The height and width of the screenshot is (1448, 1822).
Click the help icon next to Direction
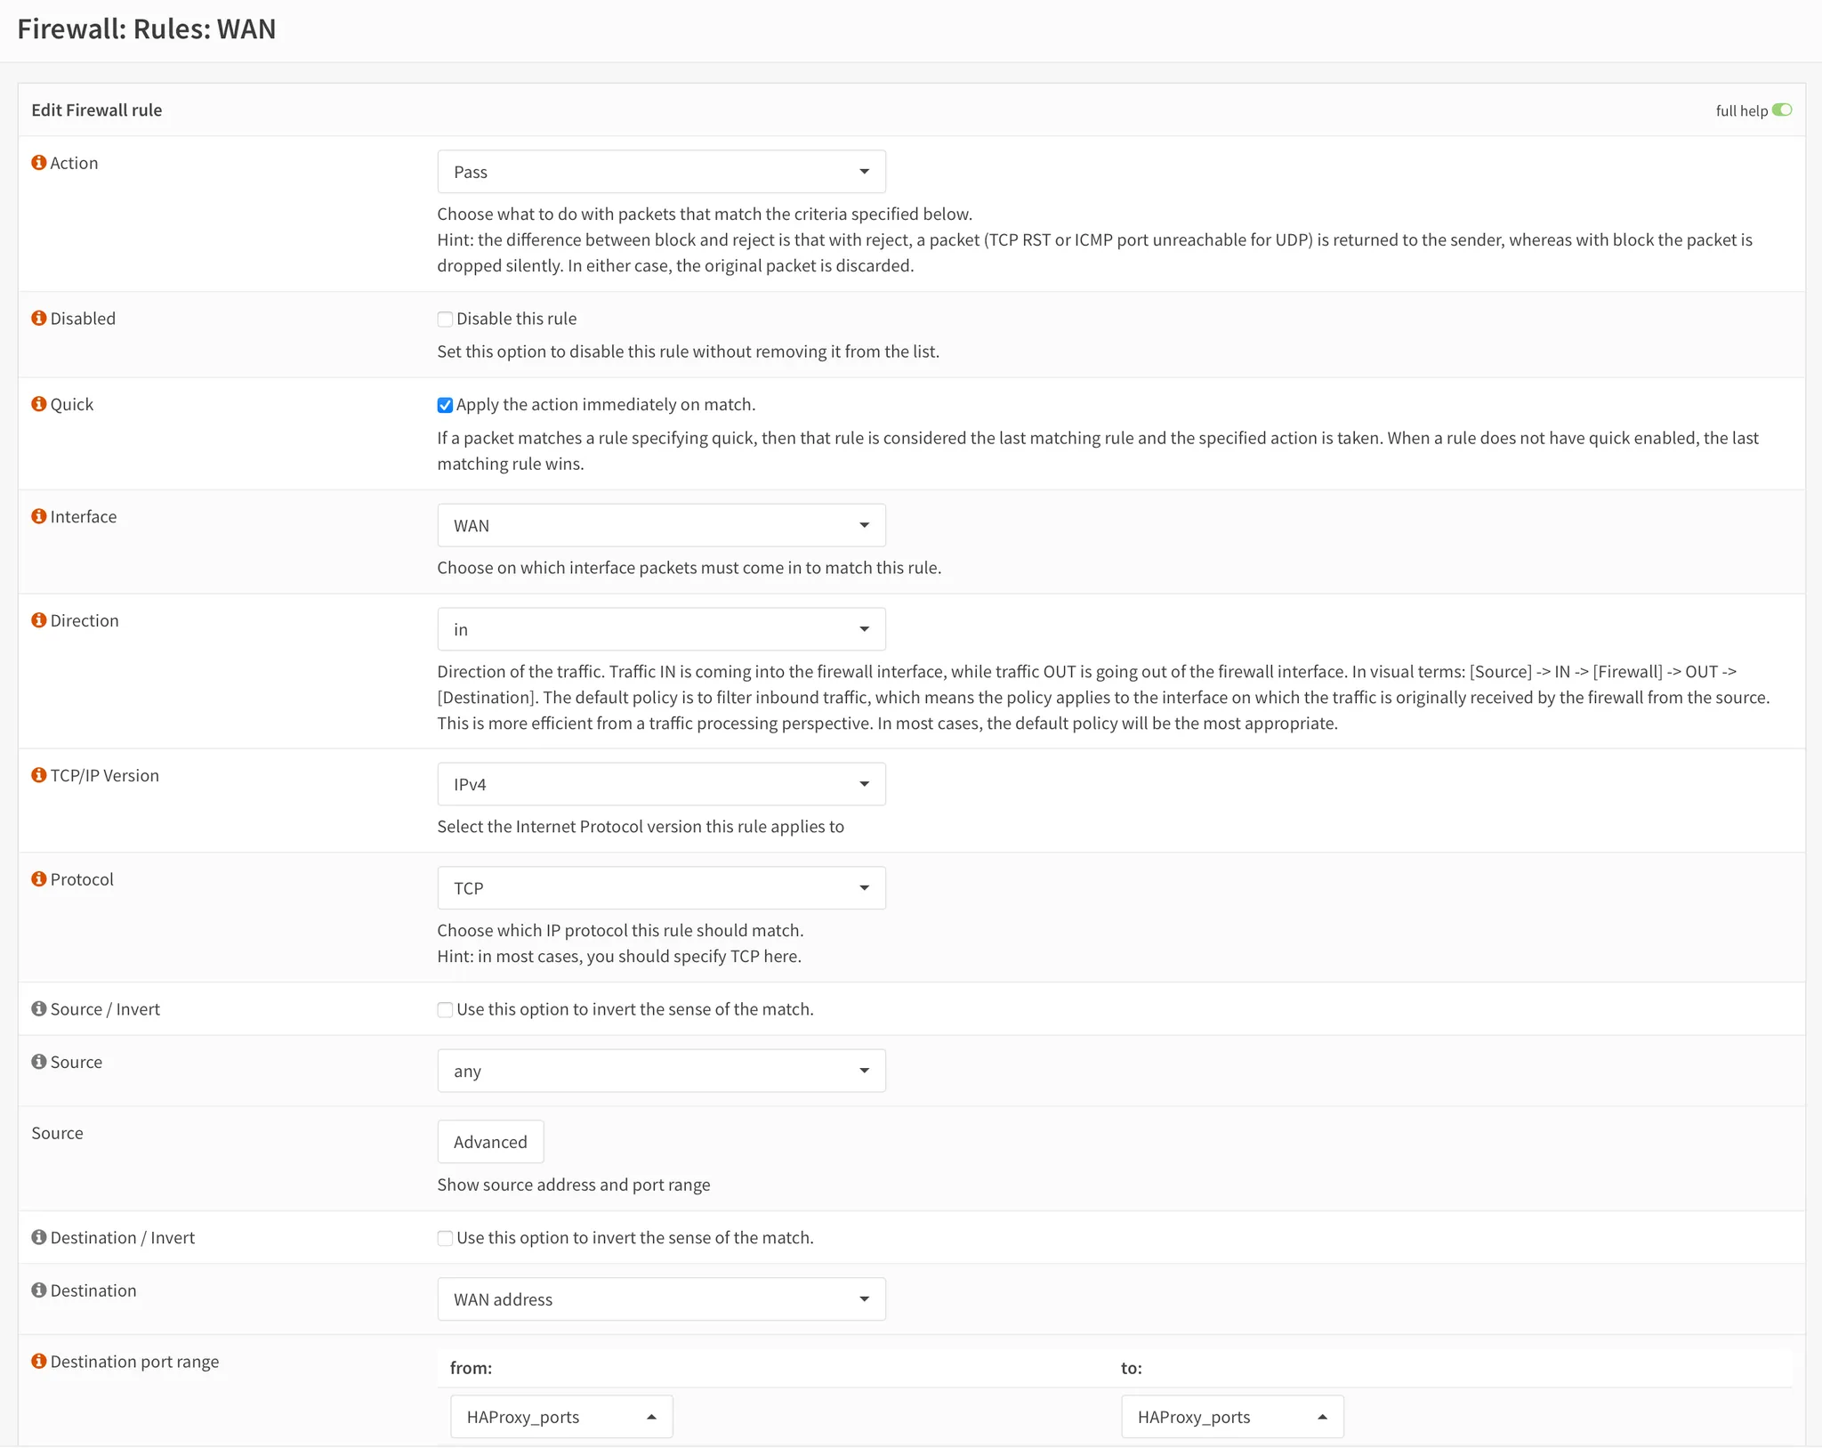point(38,620)
